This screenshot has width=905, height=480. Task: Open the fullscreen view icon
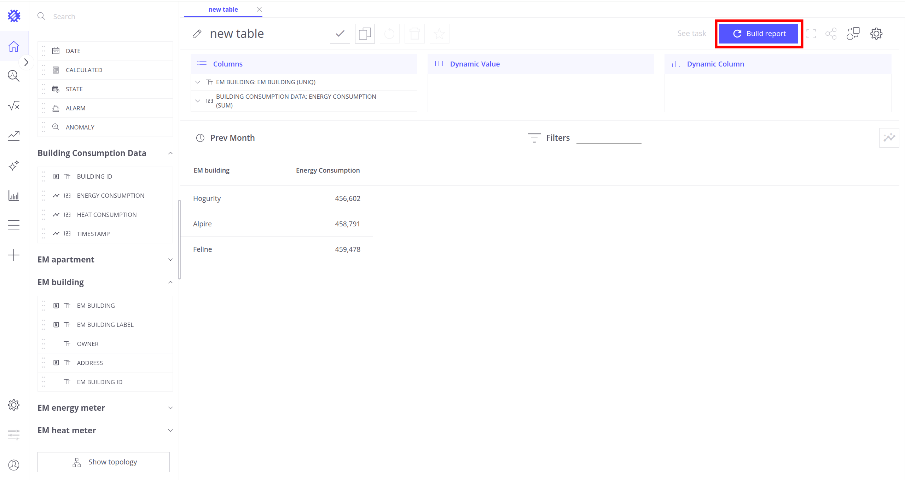click(x=811, y=34)
